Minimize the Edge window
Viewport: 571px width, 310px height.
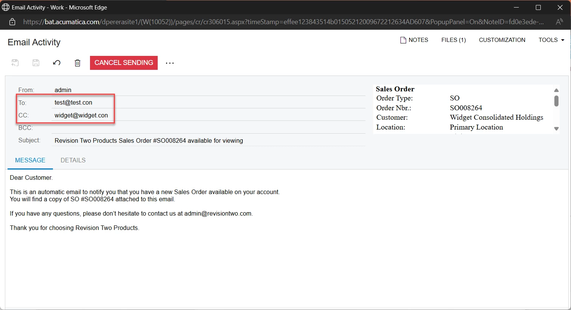click(x=517, y=8)
